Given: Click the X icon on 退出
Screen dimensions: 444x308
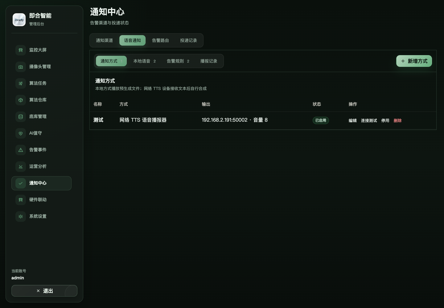Looking at the screenshot, I should [38, 291].
